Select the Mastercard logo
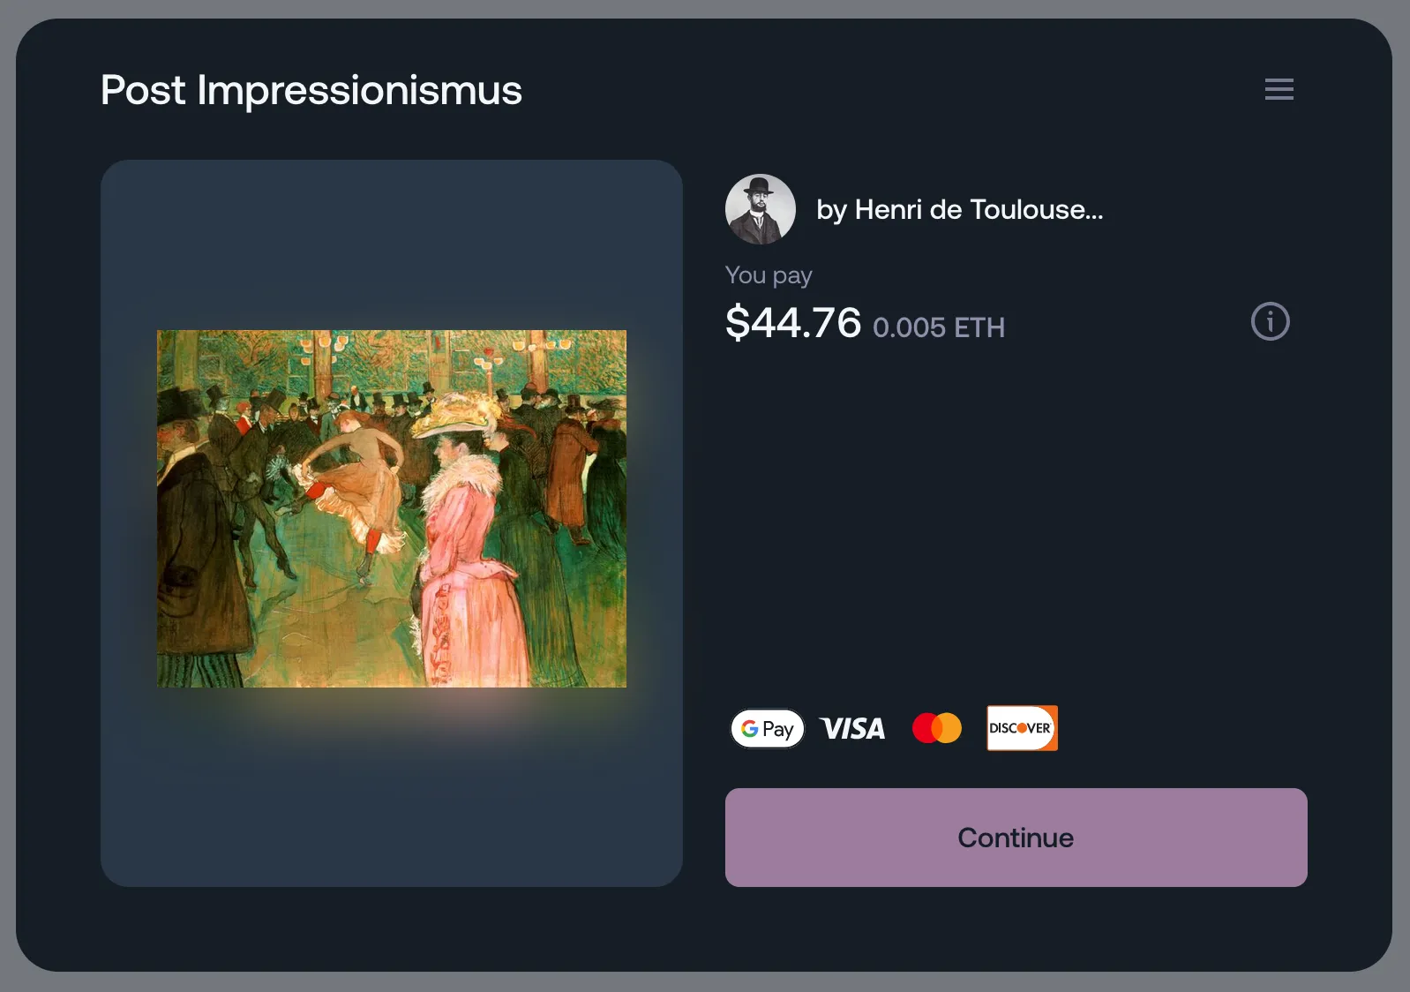This screenshot has width=1410, height=992. pos(936,728)
